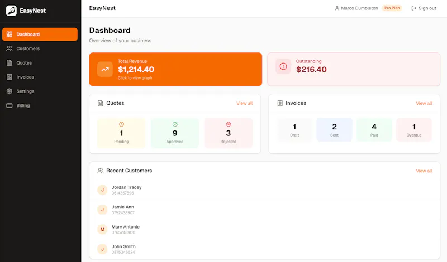This screenshot has height=262, width=447.
Task: Click the Dashboard page heading
Action: click(x=110, y=31)
